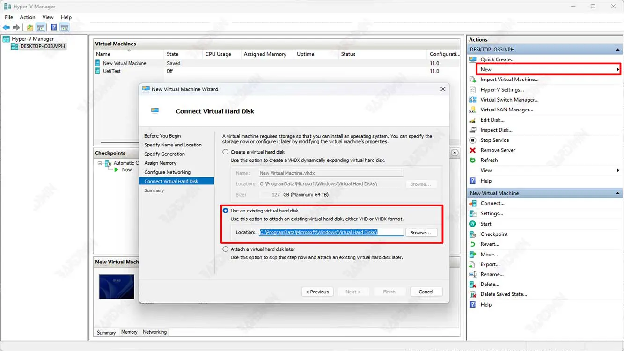
Task: Click Browse next to existing disk location
Action: [x=420, y=232]
